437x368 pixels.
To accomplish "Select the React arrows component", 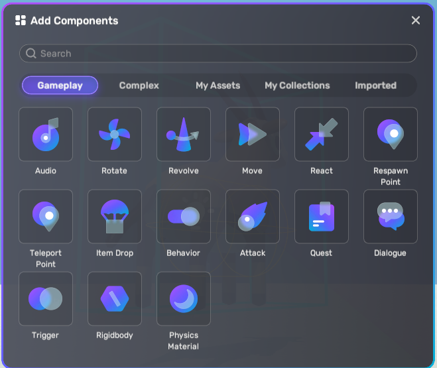I will point(322,135).
